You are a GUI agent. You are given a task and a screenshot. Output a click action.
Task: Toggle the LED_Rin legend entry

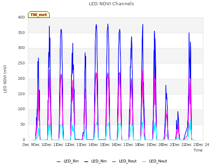[68, 161]
